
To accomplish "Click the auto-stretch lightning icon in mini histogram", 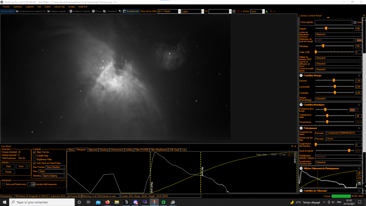I will pos(359,173).
